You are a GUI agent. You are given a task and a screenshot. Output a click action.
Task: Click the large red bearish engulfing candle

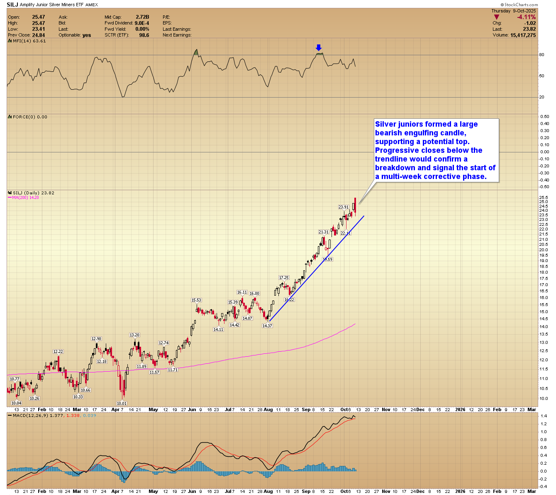[x=355, y=206]
